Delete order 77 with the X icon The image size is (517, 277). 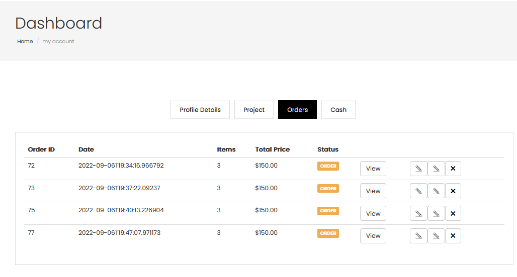pos(453,235)
